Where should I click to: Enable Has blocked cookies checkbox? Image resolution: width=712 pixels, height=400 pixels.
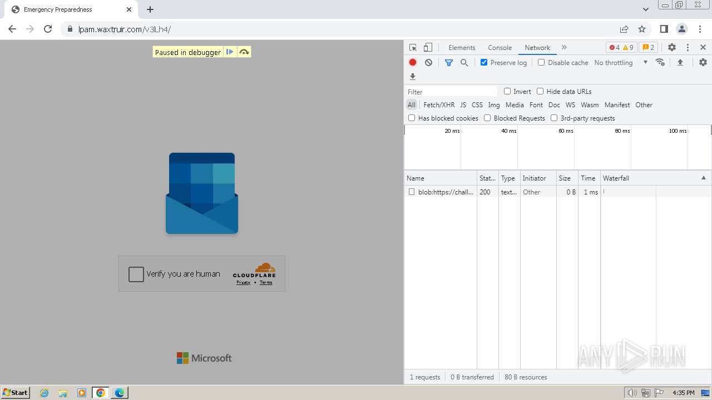point(412,118)
